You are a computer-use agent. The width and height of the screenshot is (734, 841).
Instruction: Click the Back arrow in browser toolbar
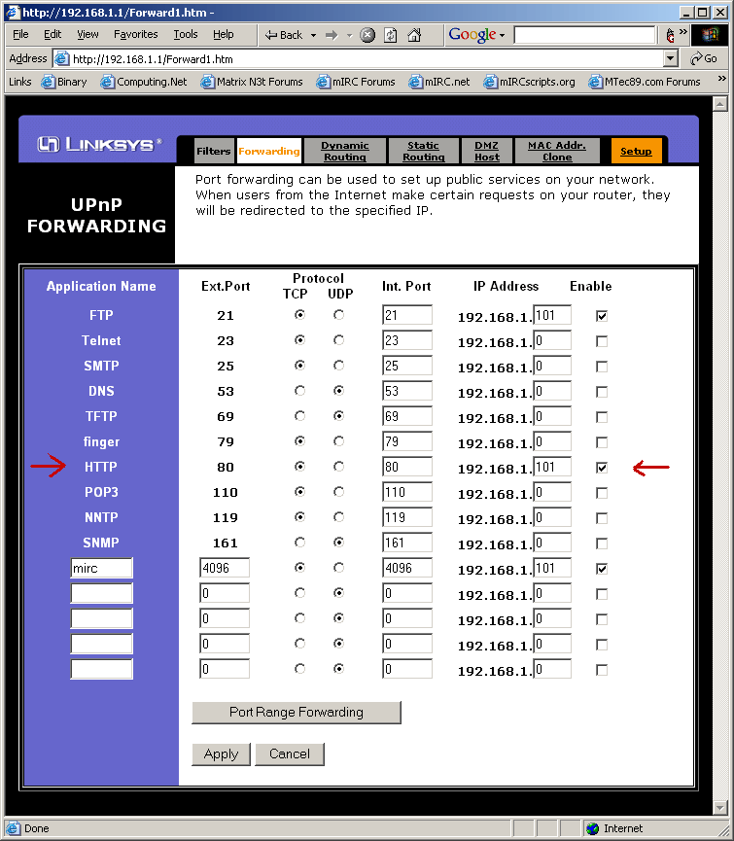283,35
